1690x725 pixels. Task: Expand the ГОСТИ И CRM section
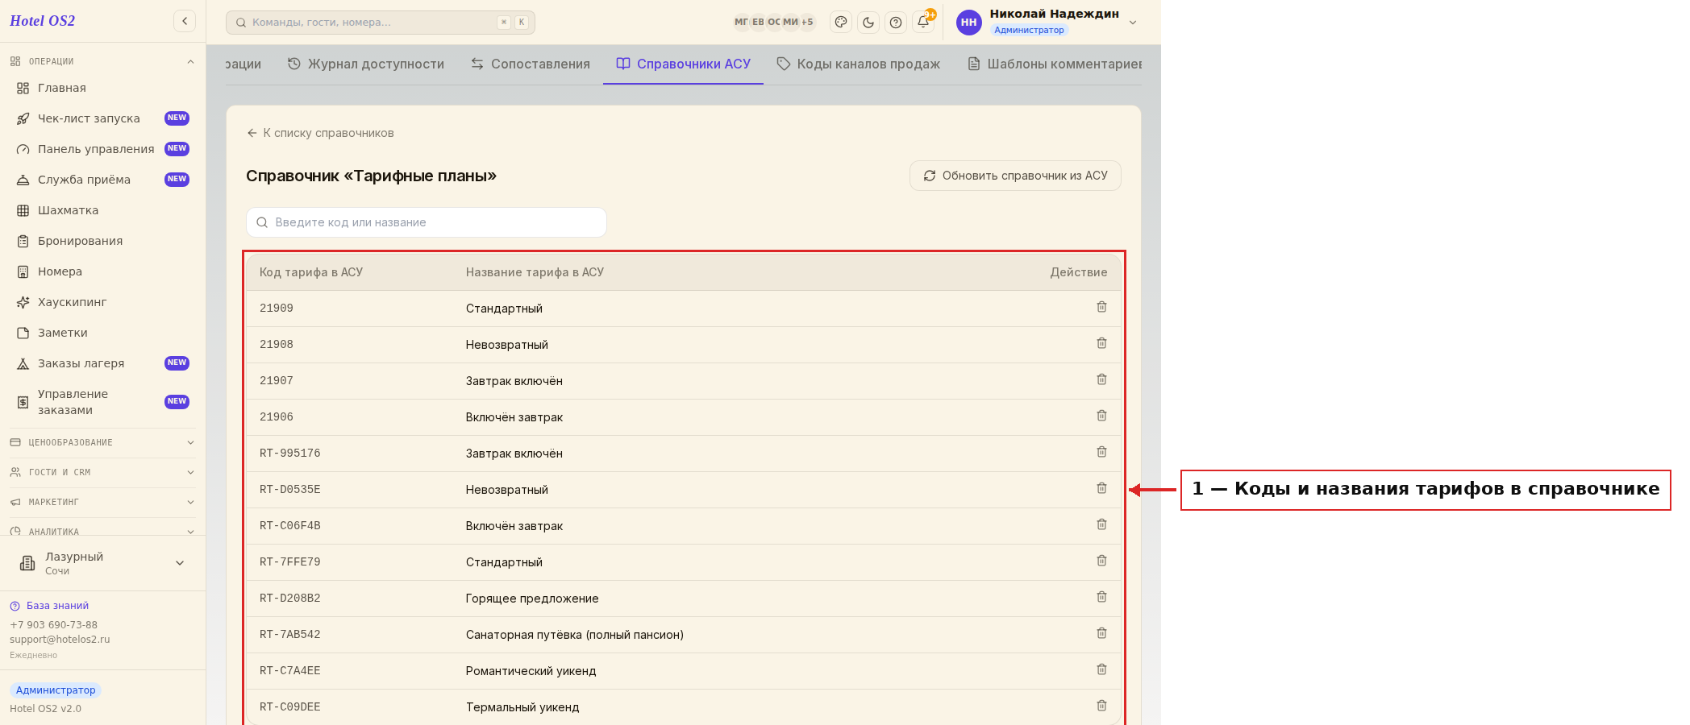pyautogui.click(x=102, y=472)
